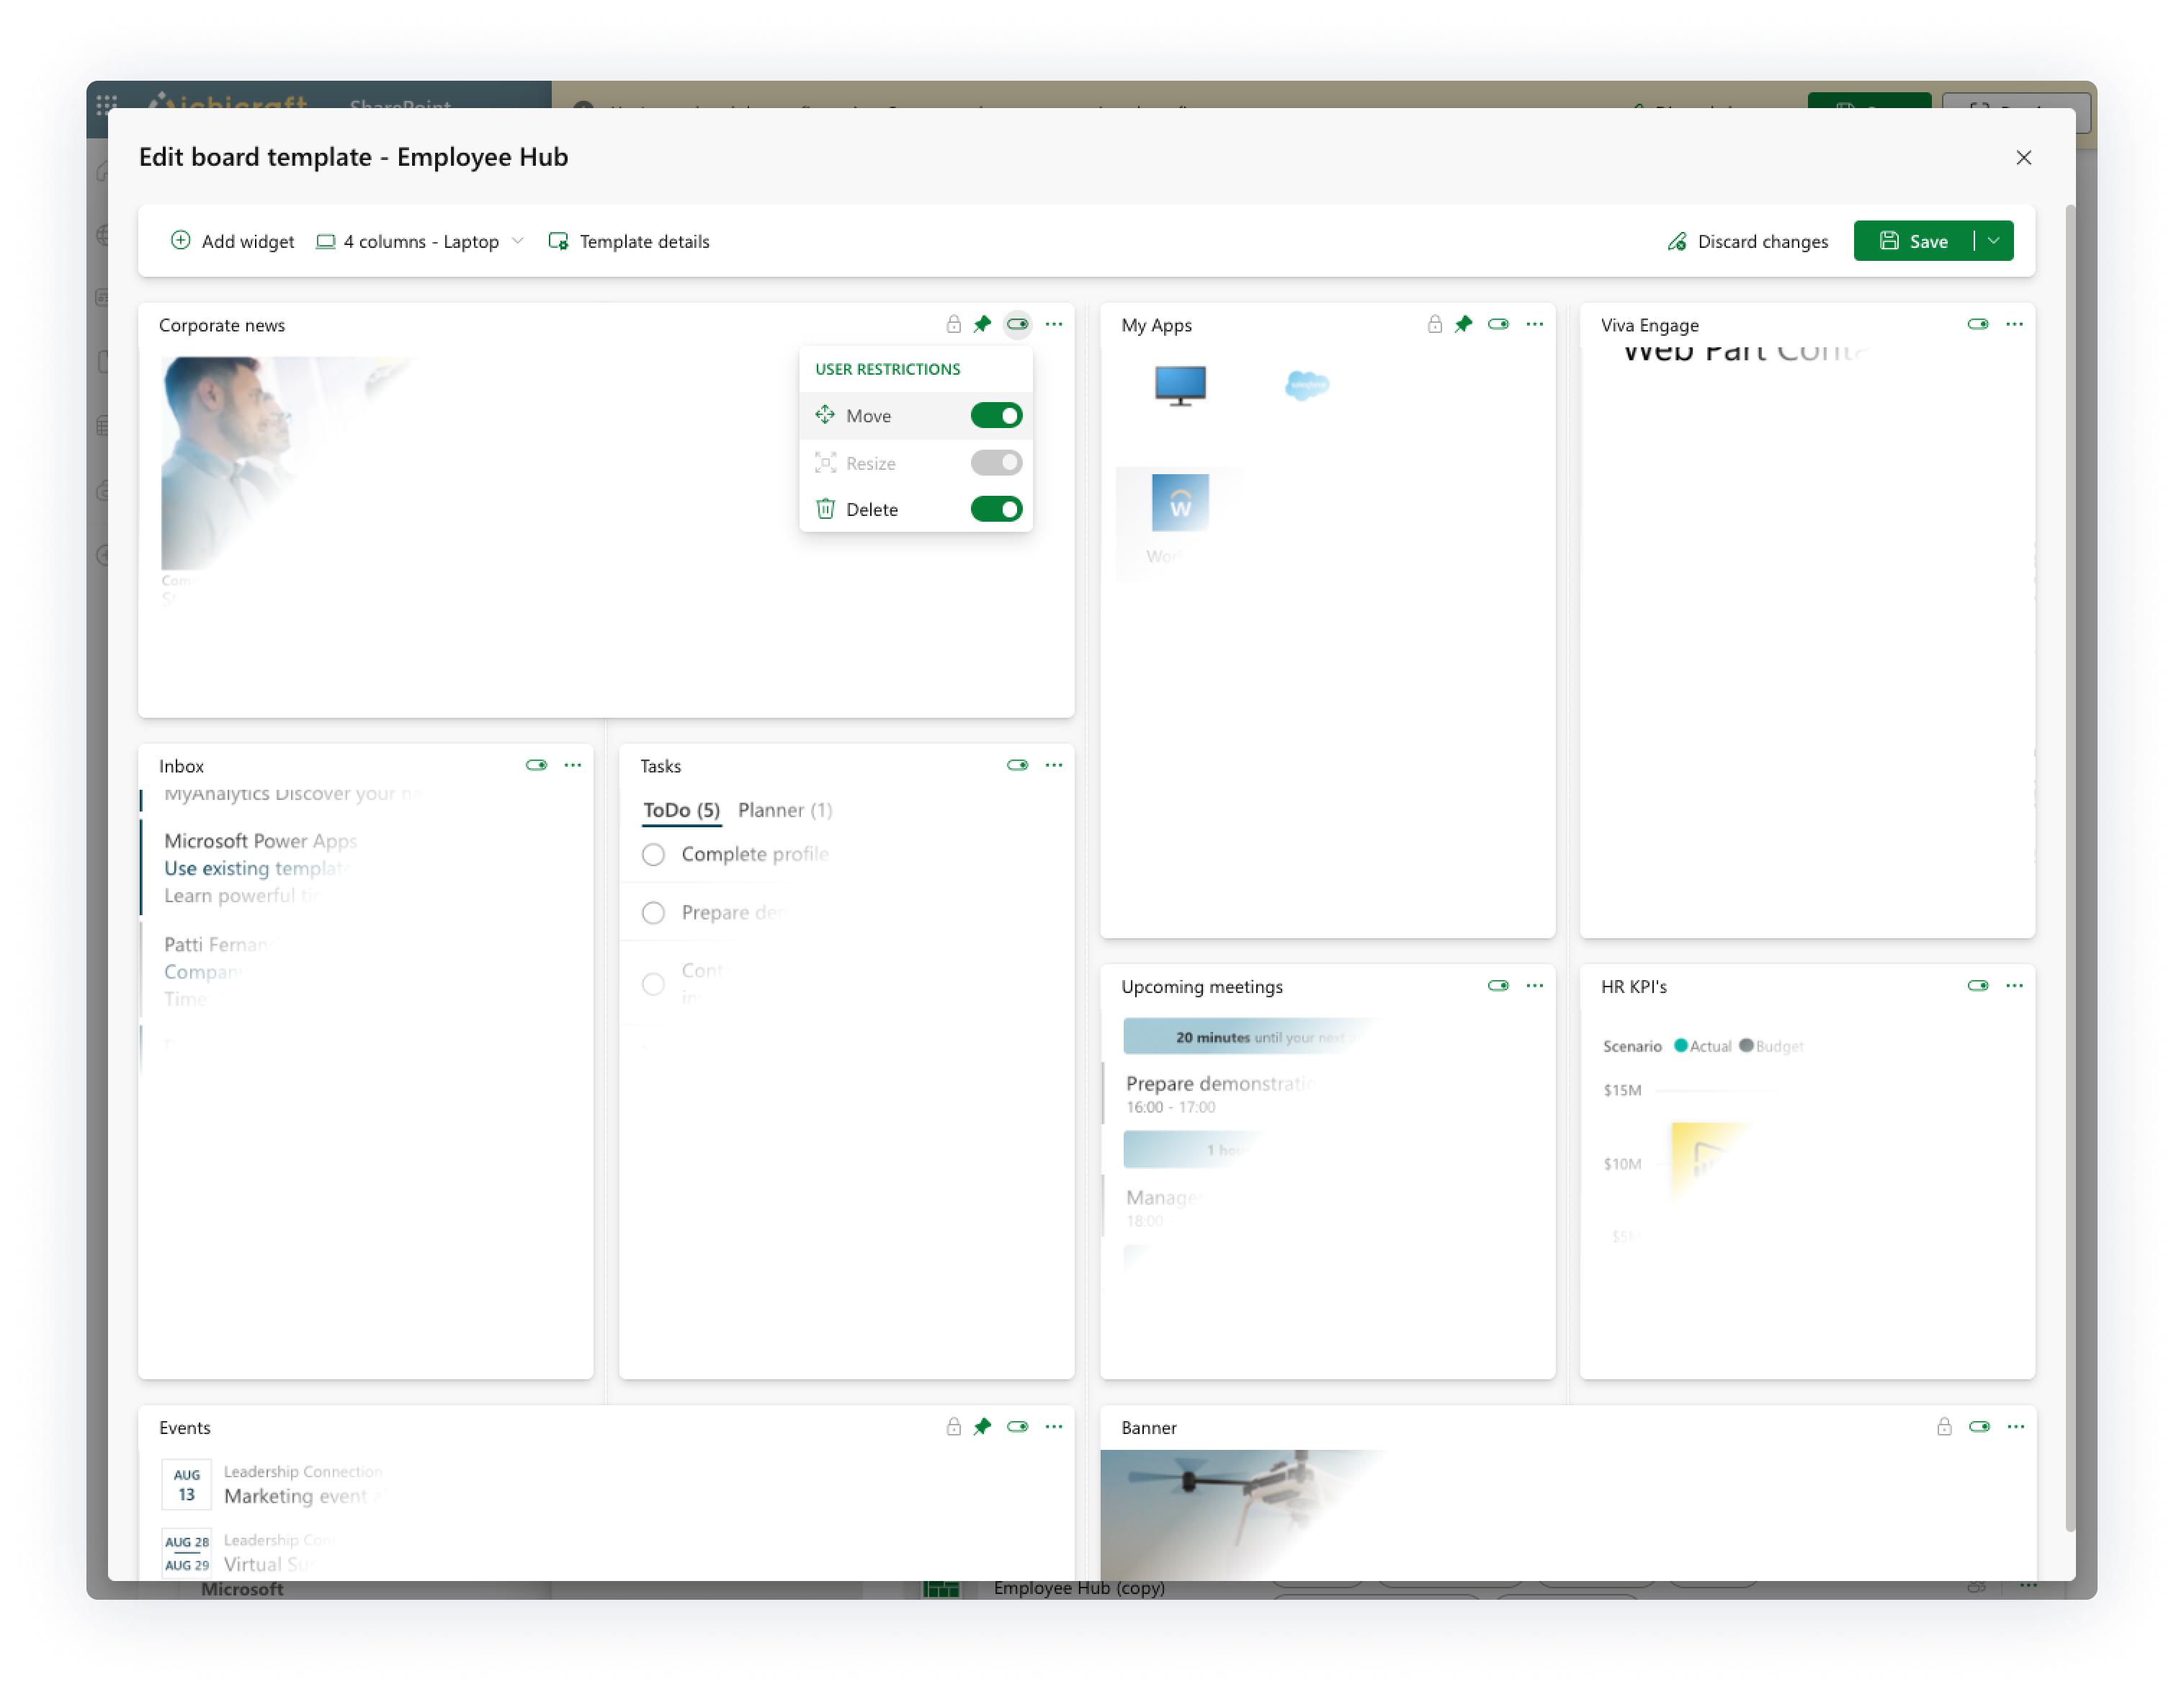Select the ToDo (5) tab
This screenshot has height=1692, width=2184.
click(x=681, y=811)
